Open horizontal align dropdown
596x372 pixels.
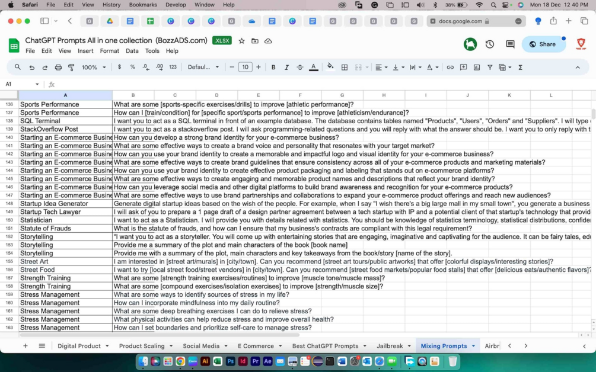click(x=381, y=67)
